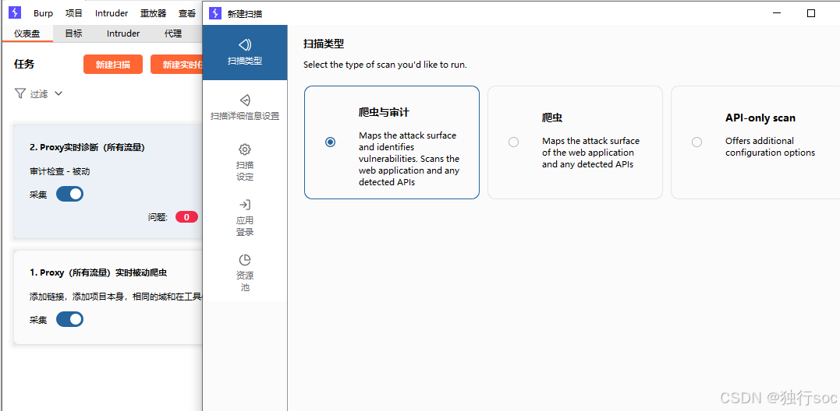Viewport: 840px width, 411px height.
Task: Open the 扫描设定 gear step
Action: coord(245,162)
